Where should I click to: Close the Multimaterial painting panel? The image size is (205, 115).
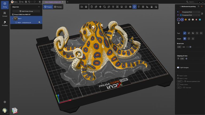(x=202, y=6)
